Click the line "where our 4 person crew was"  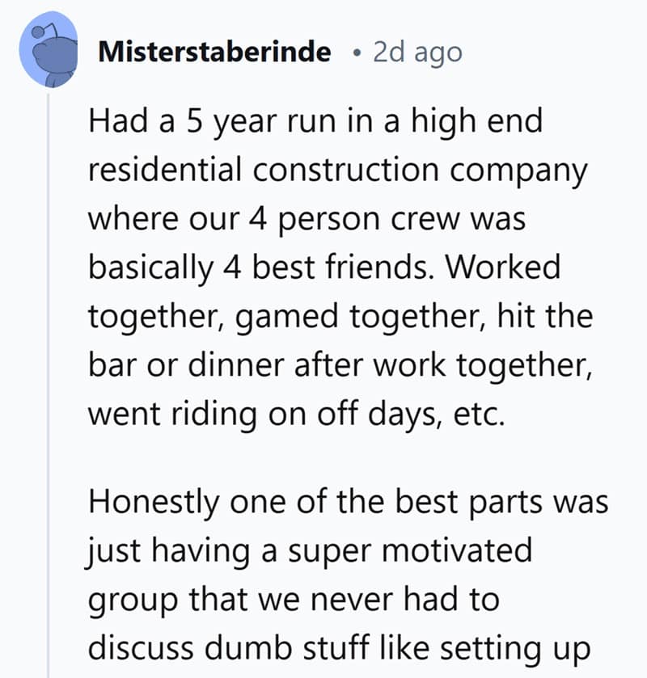coord(307,221)
